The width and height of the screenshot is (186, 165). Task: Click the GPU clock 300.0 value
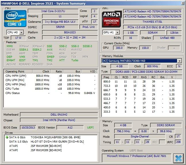[x=119, y=48]
